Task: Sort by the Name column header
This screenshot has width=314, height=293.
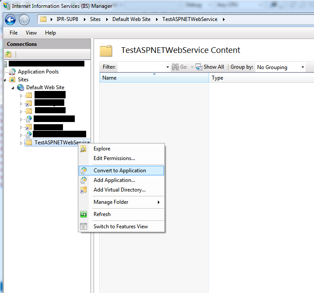Action: tap(154, 77)
